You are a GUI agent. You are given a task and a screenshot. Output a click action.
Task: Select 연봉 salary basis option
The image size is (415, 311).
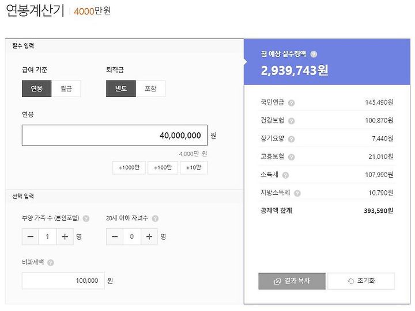point(36,89)
